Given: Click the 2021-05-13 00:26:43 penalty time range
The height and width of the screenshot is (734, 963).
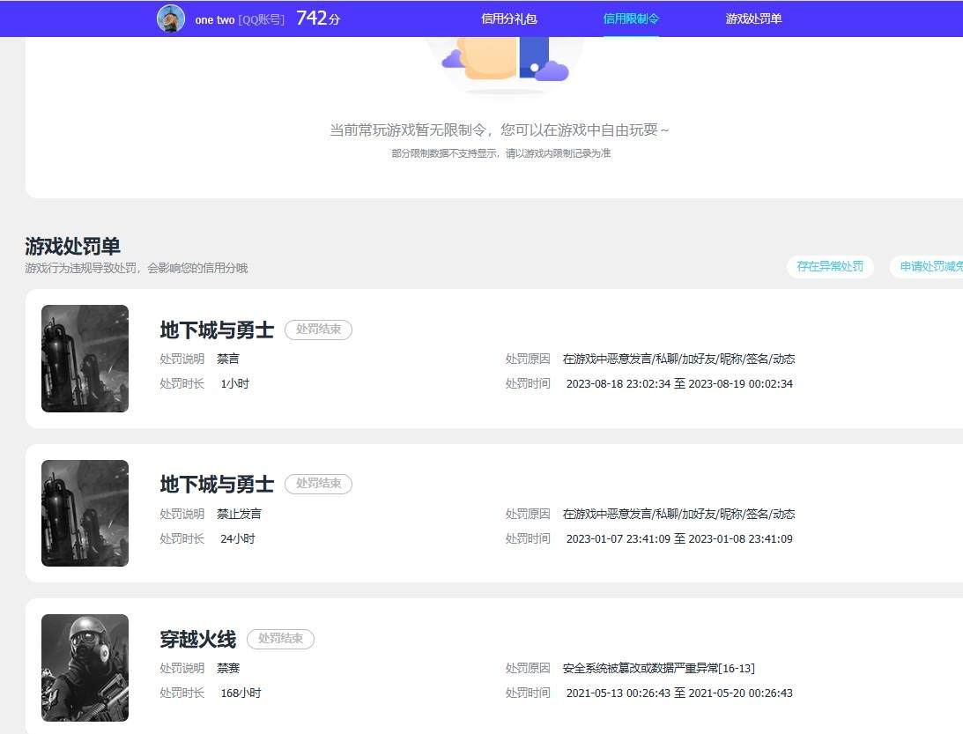Looking at the screenshot, I should (679, 693).
